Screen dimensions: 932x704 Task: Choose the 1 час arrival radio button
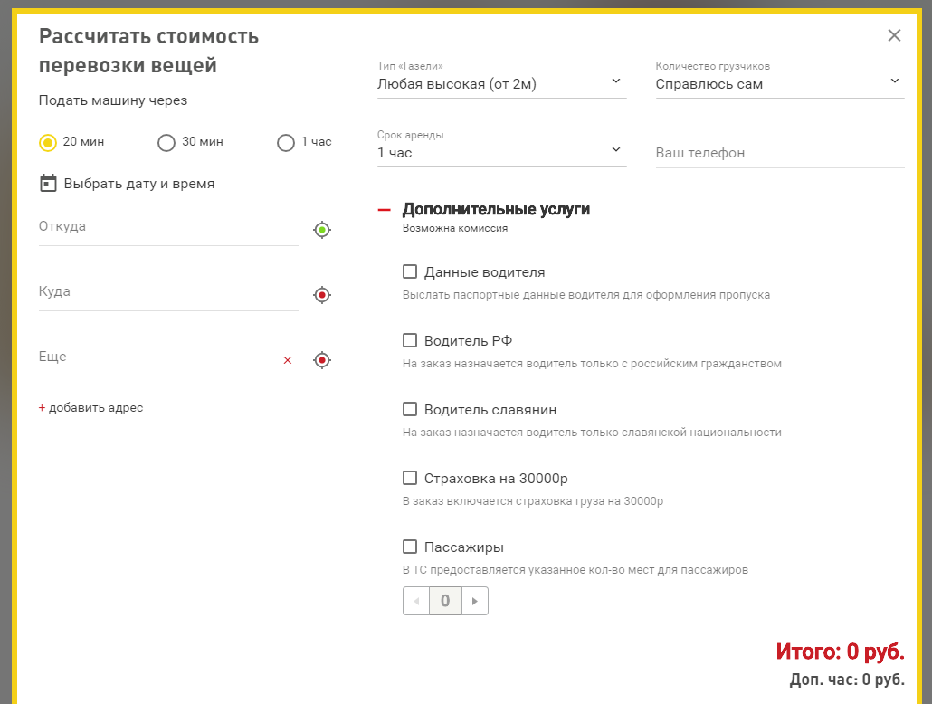coord(286,142)
